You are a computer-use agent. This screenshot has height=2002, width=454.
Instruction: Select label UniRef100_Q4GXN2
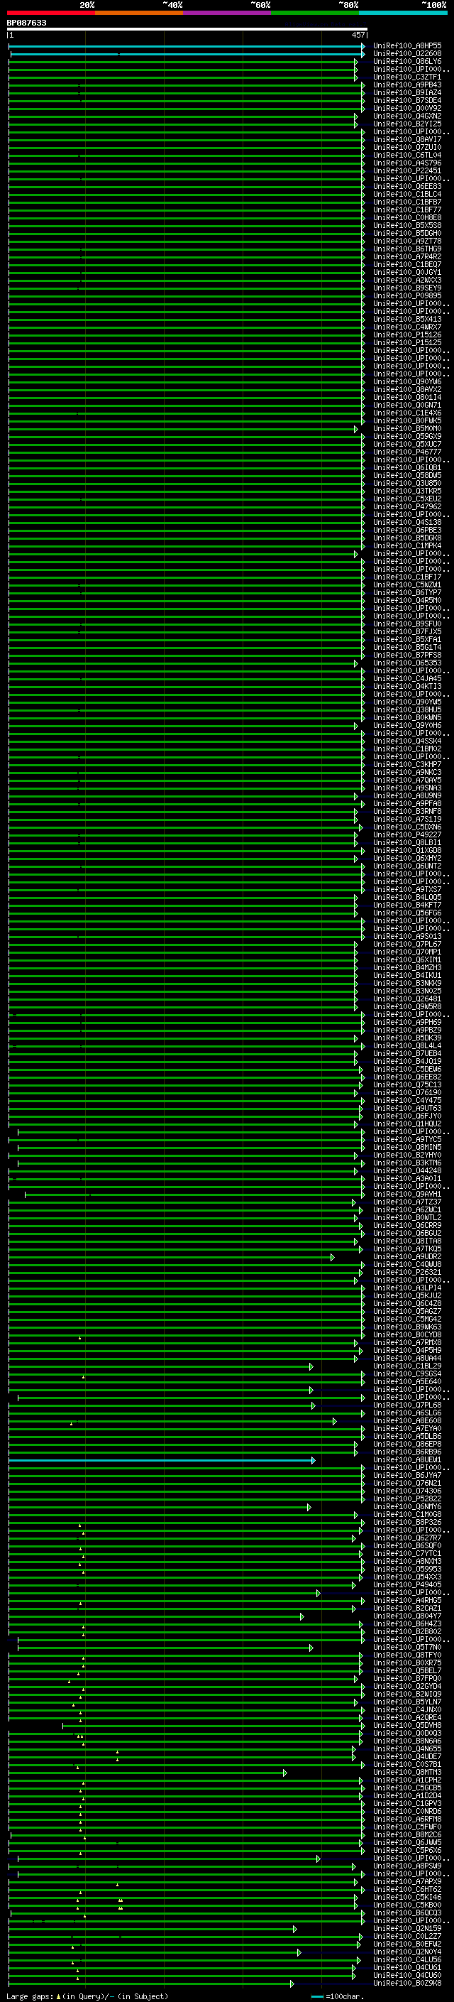(407, 116)
